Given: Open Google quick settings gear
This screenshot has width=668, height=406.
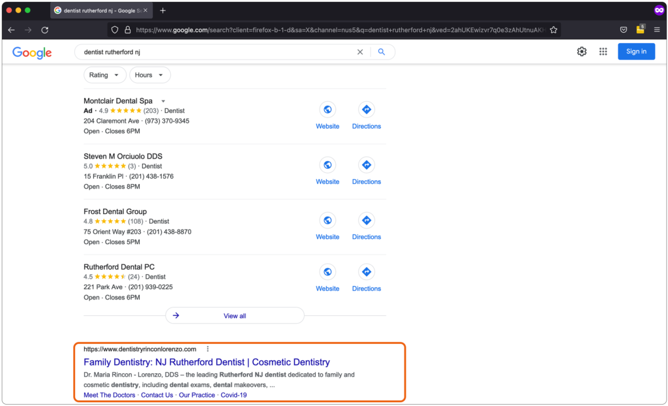Looking at the screenshot, I should [x=581, y=52].
